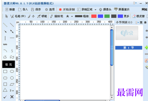Choose the blue swatch before 更多
Screen dimensions: 148x101
click(x=120, y=16)
